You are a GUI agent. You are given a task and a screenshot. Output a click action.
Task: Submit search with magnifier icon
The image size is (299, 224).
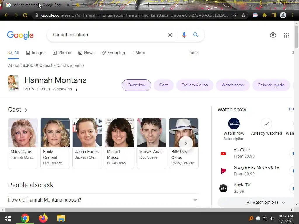click(196, 35)
